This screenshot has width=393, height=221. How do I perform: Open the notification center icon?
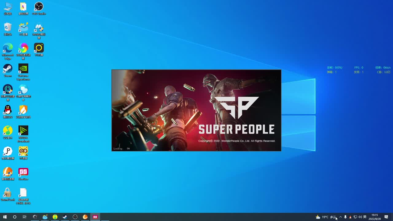pyautogui.click(x=386, y=217)
